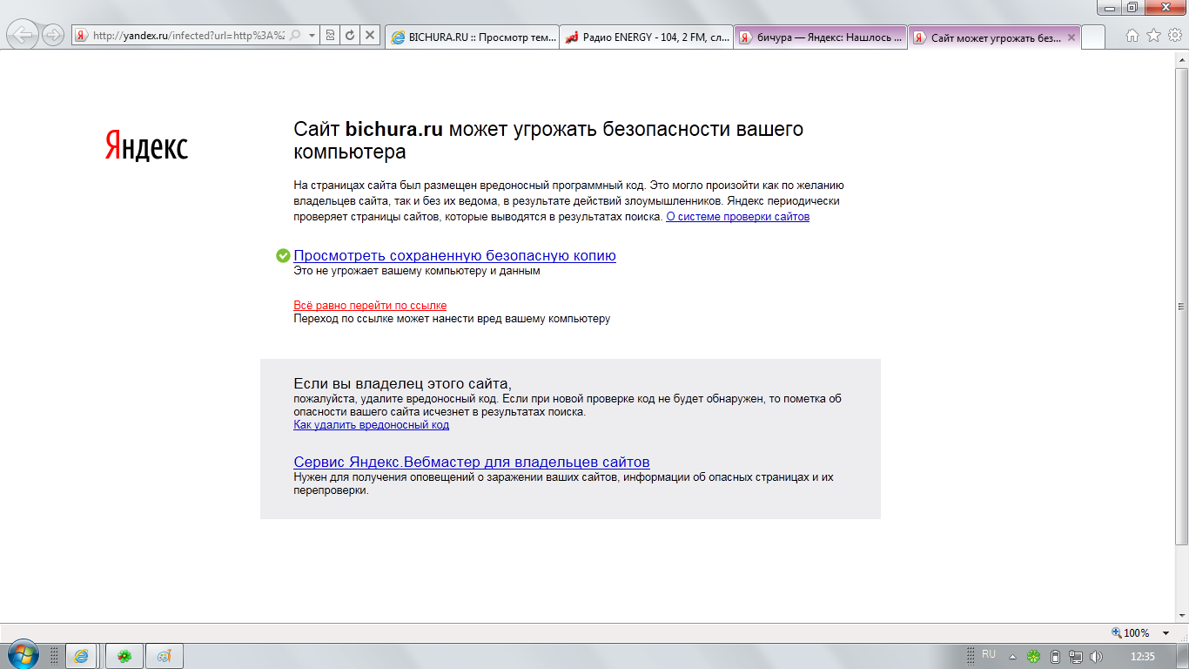Open the zoom level dropdown arrow
Screen dimensions: 1189x669
pos(1166,633)
